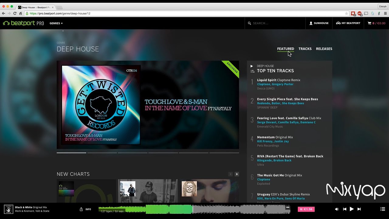Skip to the previous track

(345, 209)
